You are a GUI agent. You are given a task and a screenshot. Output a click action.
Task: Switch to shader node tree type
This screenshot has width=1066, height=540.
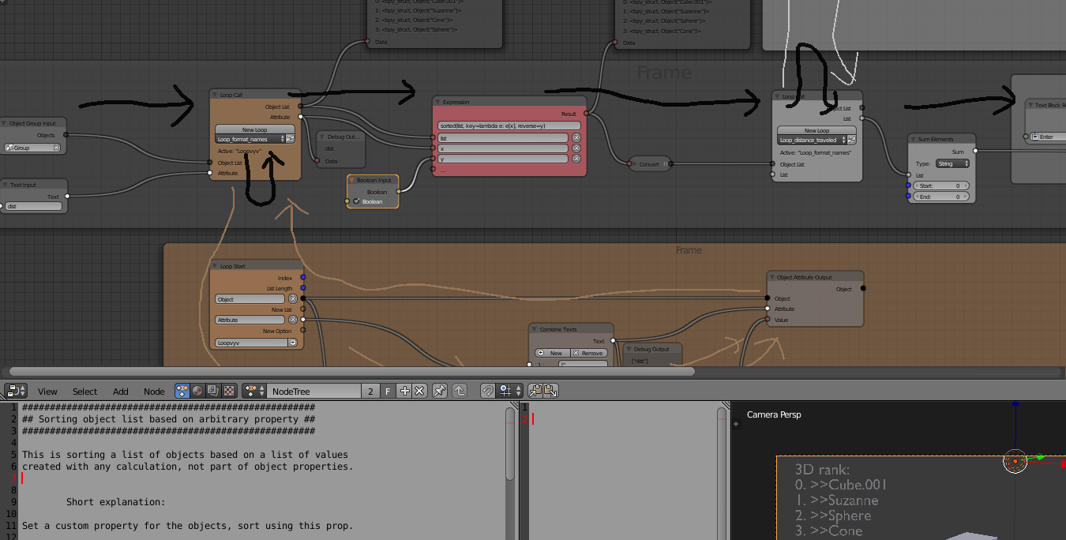[197, 391]
